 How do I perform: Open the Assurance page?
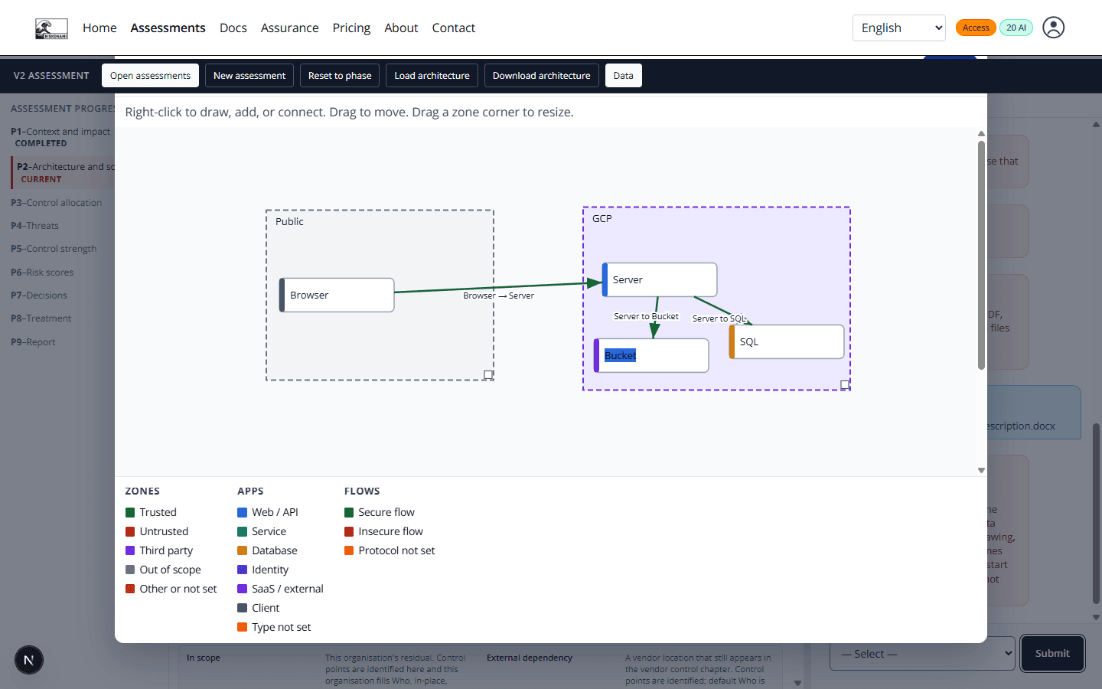pos(289,28)
